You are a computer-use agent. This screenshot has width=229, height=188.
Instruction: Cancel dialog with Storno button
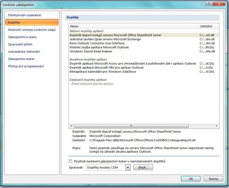coord(213,179)
